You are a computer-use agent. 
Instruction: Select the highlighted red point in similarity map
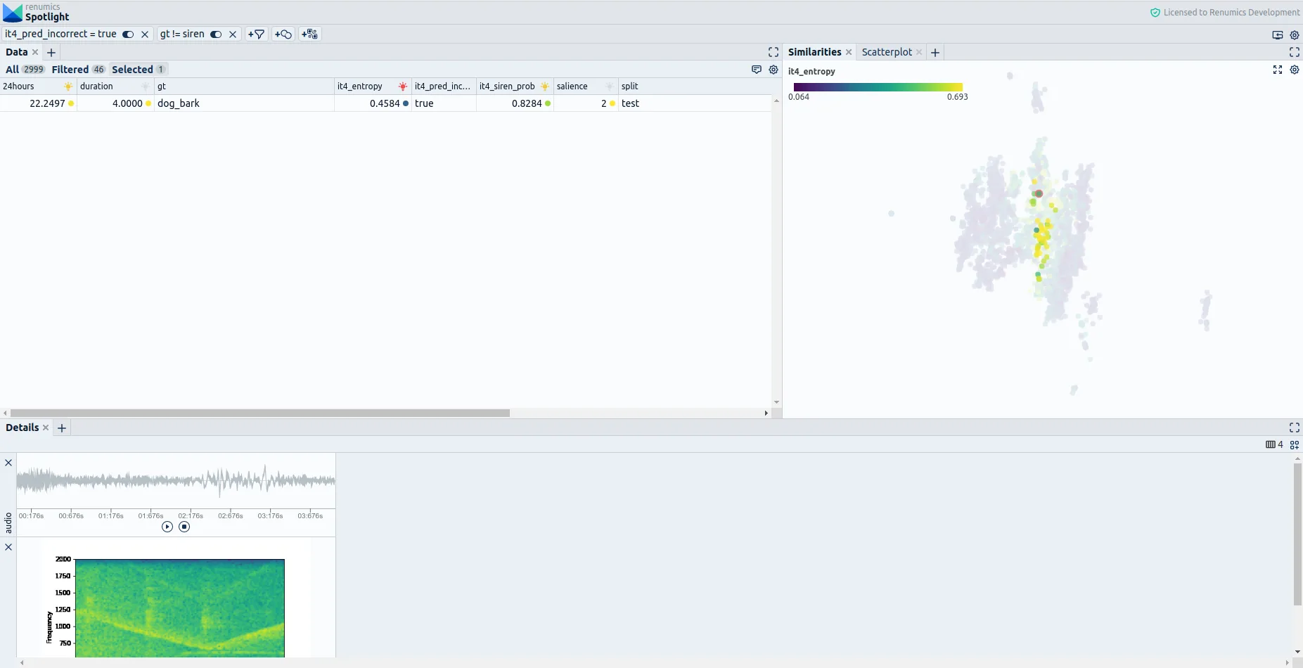(x=1039, y=193)
